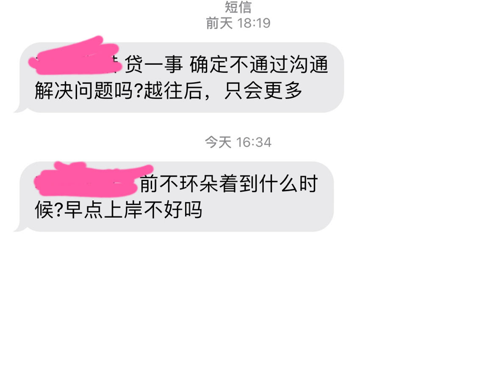The width and height of the screenshot is (477, 386).
Task: Click the words 只会更多
Action: [x=263, y=90]
